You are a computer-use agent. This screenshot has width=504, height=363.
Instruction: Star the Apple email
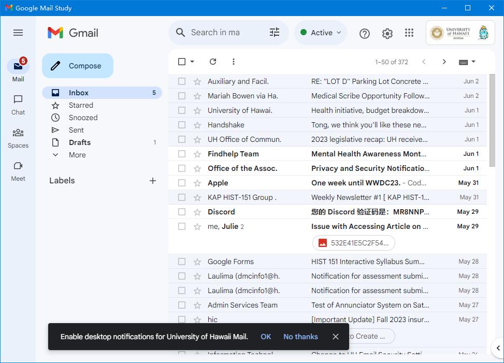point(197,183)
